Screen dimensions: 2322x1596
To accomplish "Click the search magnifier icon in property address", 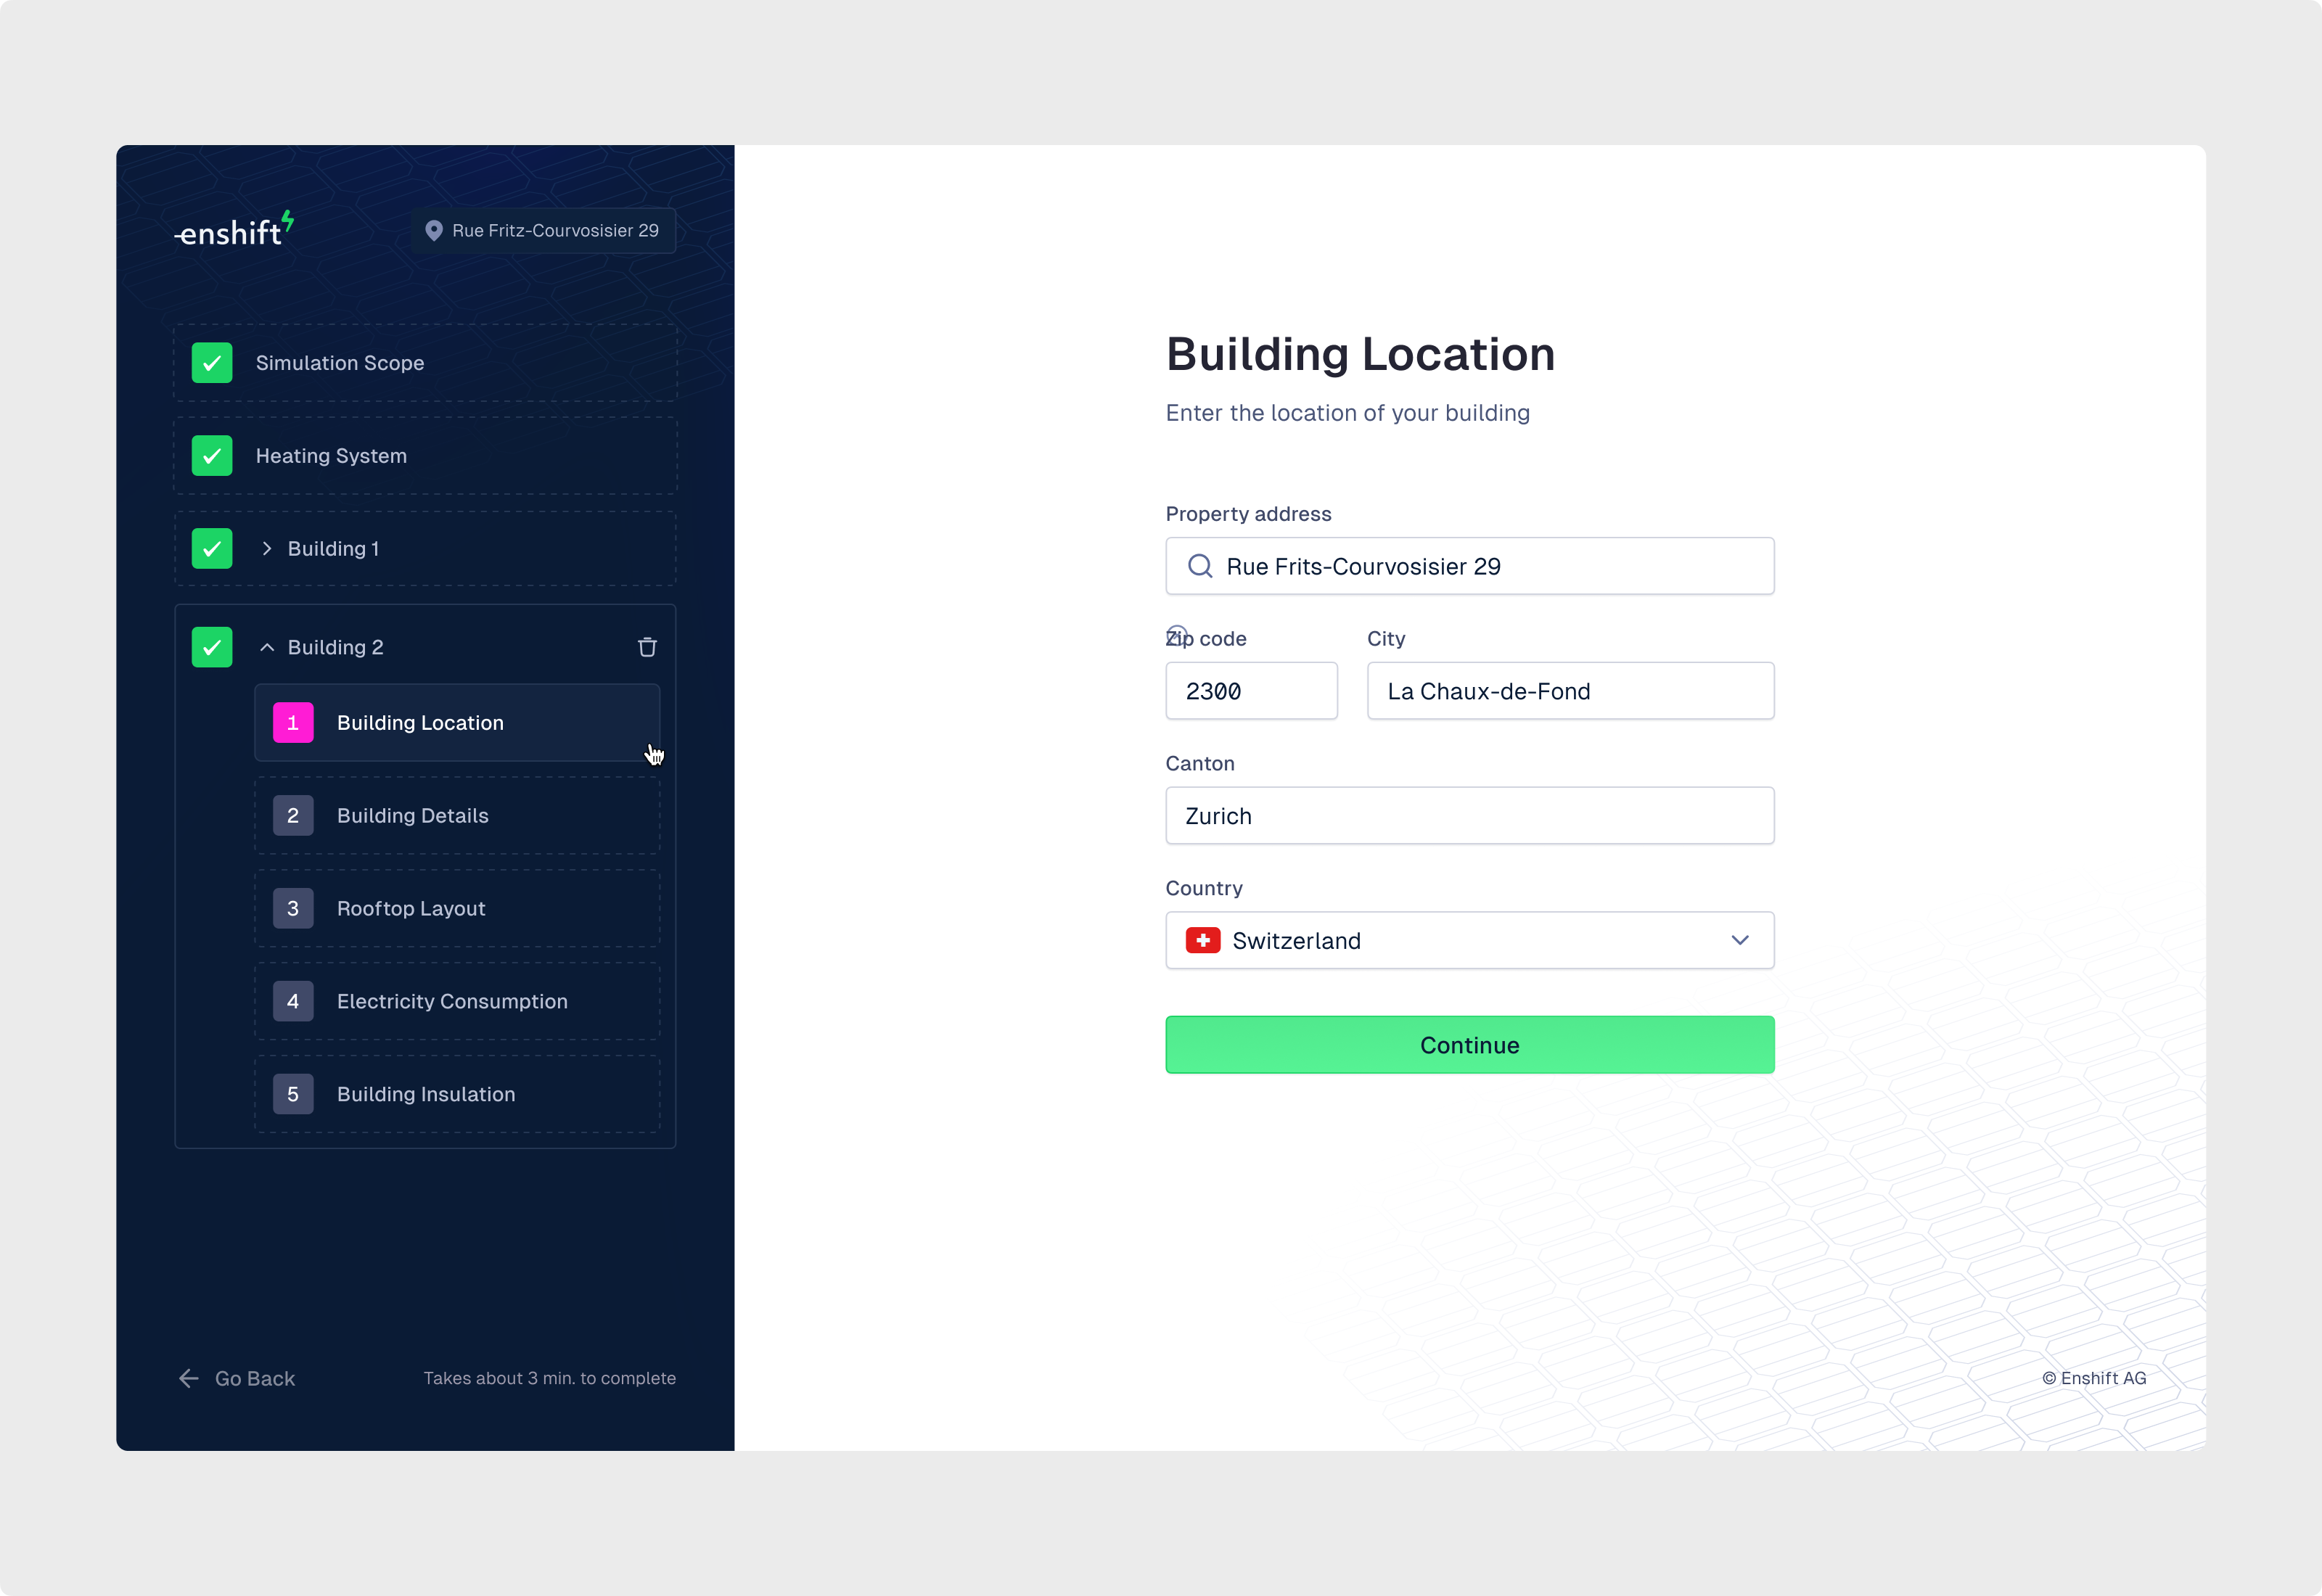I will click(x=1199, y=566).
